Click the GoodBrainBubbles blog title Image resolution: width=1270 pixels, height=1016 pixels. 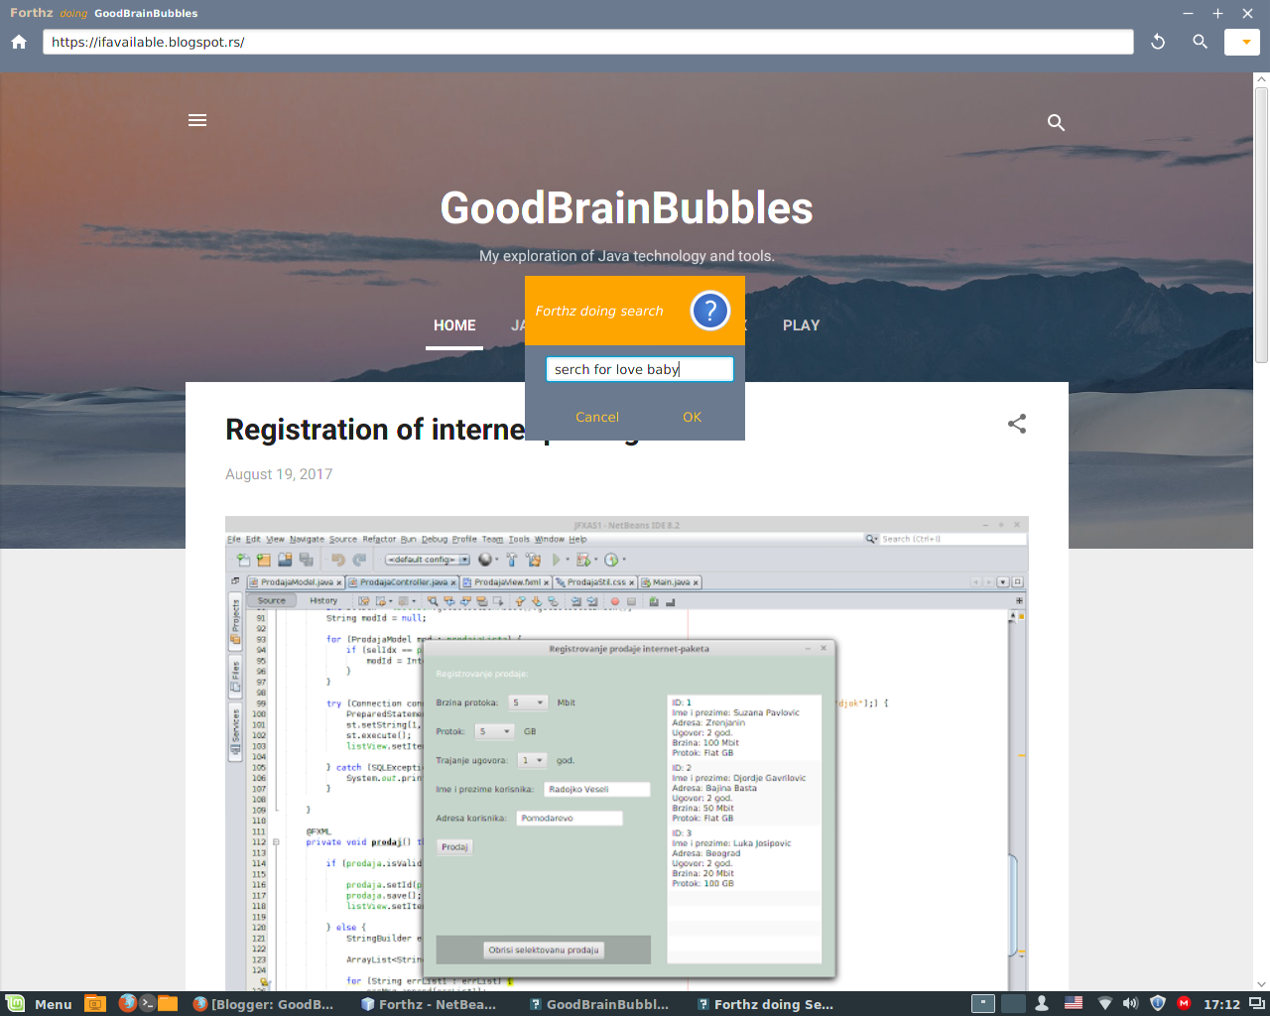tap(626, 208)
